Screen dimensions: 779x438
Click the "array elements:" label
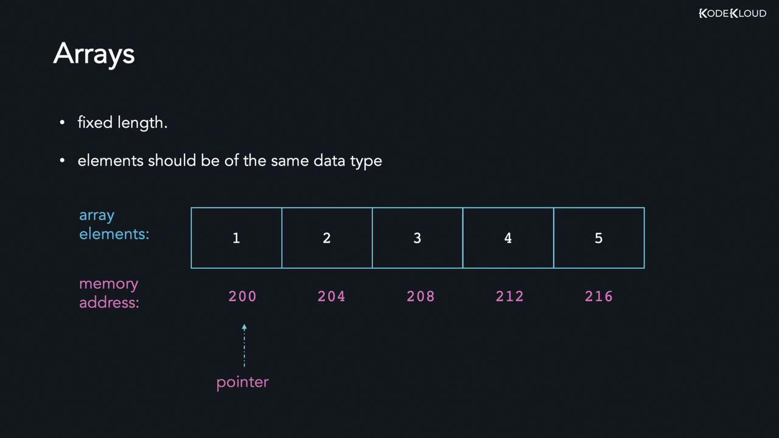(114, 224)
